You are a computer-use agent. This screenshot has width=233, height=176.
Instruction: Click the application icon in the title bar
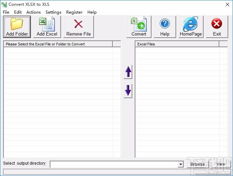point(4,4)
